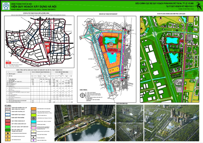Pick the light green ĐẤT CÂY XANH, TDTT ĐƠN VỊ Ở swatch
The image size is (203, 143).
coord(8,127)
